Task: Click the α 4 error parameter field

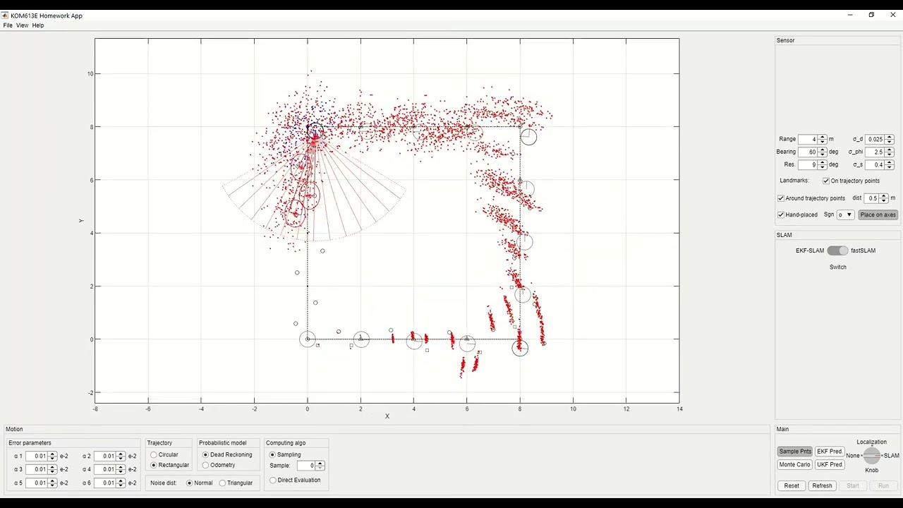Action: pos(104,470)
